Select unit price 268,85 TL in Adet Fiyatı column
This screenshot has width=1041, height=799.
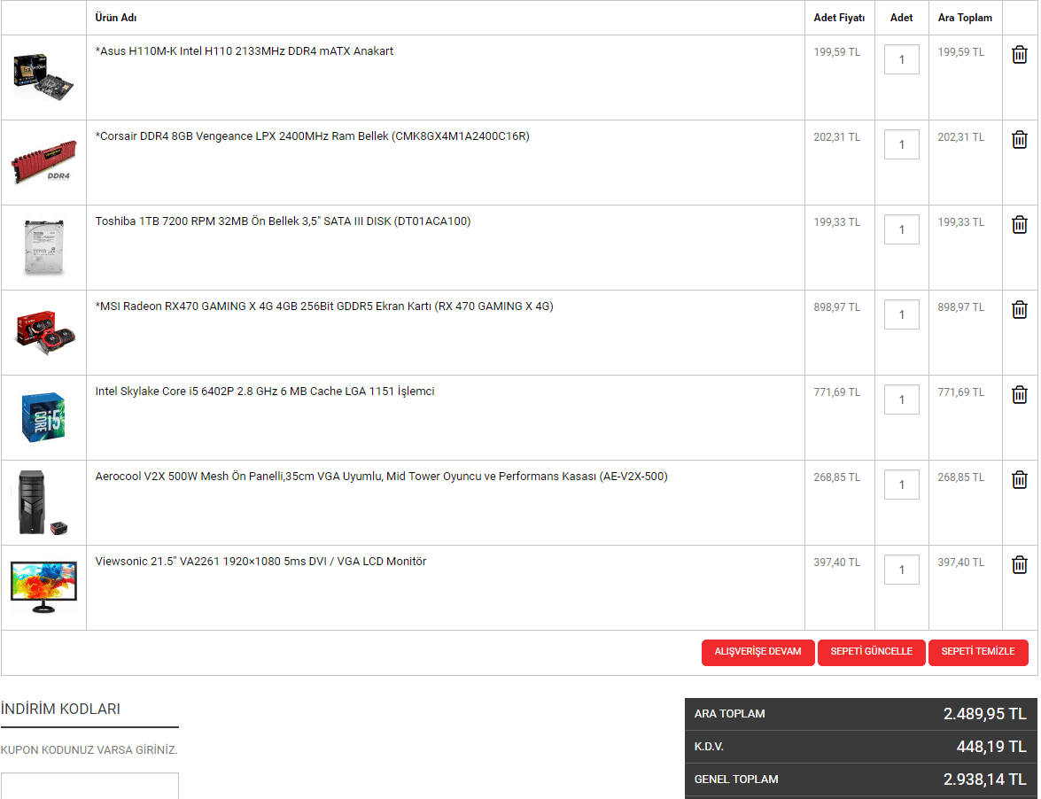pyautogui.click(x=836, y=477)
